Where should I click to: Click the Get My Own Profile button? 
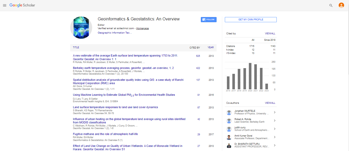coord(251,20)
